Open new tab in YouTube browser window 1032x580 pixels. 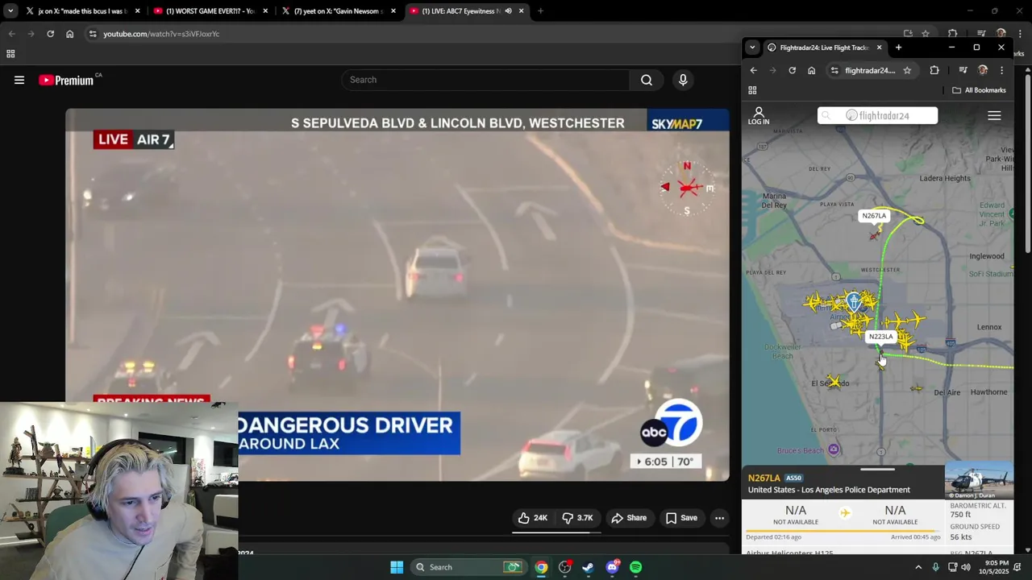click(x=540, y=11)
